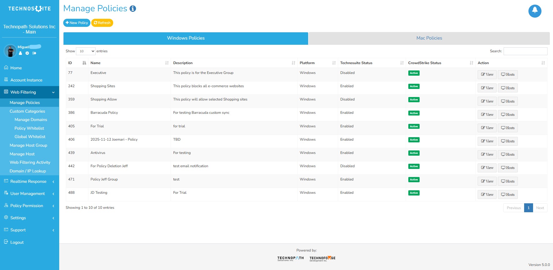Click the Technopath Solutions footer logo
553x270 pixels.
pyautogui.click(x=291, y=258)
